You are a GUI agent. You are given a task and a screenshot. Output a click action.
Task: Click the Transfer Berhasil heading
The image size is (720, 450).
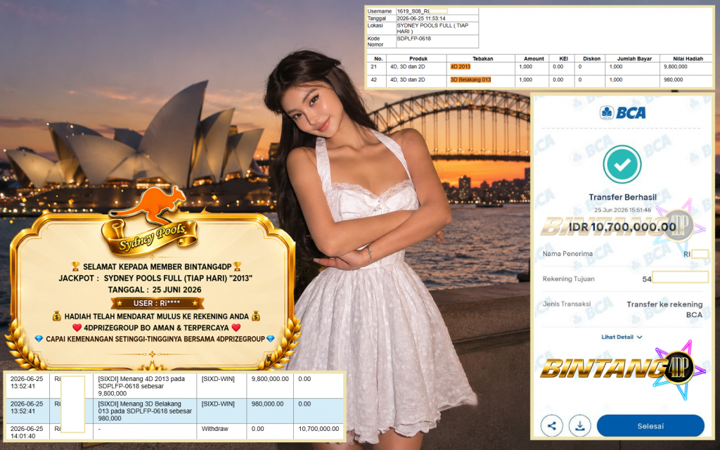[x=623, y=197]
